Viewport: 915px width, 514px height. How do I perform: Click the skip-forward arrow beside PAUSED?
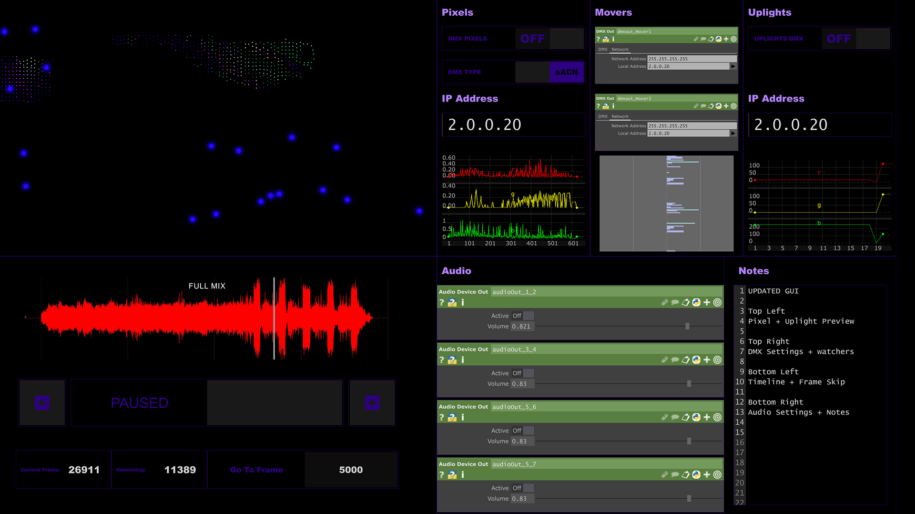[x=372, y=402]
